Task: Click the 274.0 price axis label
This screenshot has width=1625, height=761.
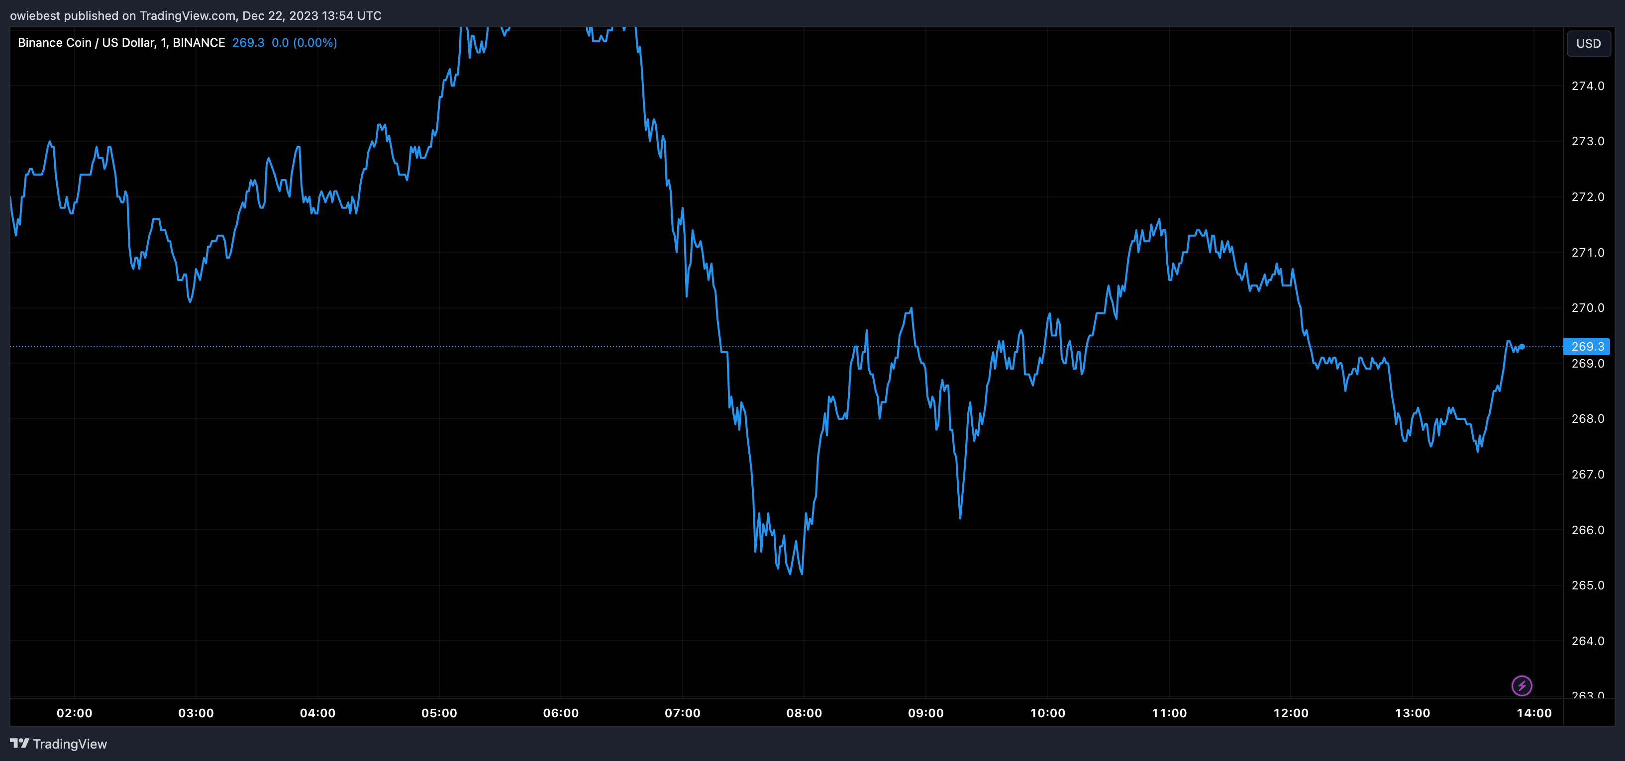Action: coord(1588,86)
